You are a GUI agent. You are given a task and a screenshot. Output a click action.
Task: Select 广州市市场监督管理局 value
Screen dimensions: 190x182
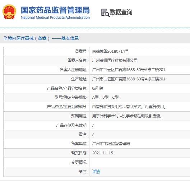point(111,144)
